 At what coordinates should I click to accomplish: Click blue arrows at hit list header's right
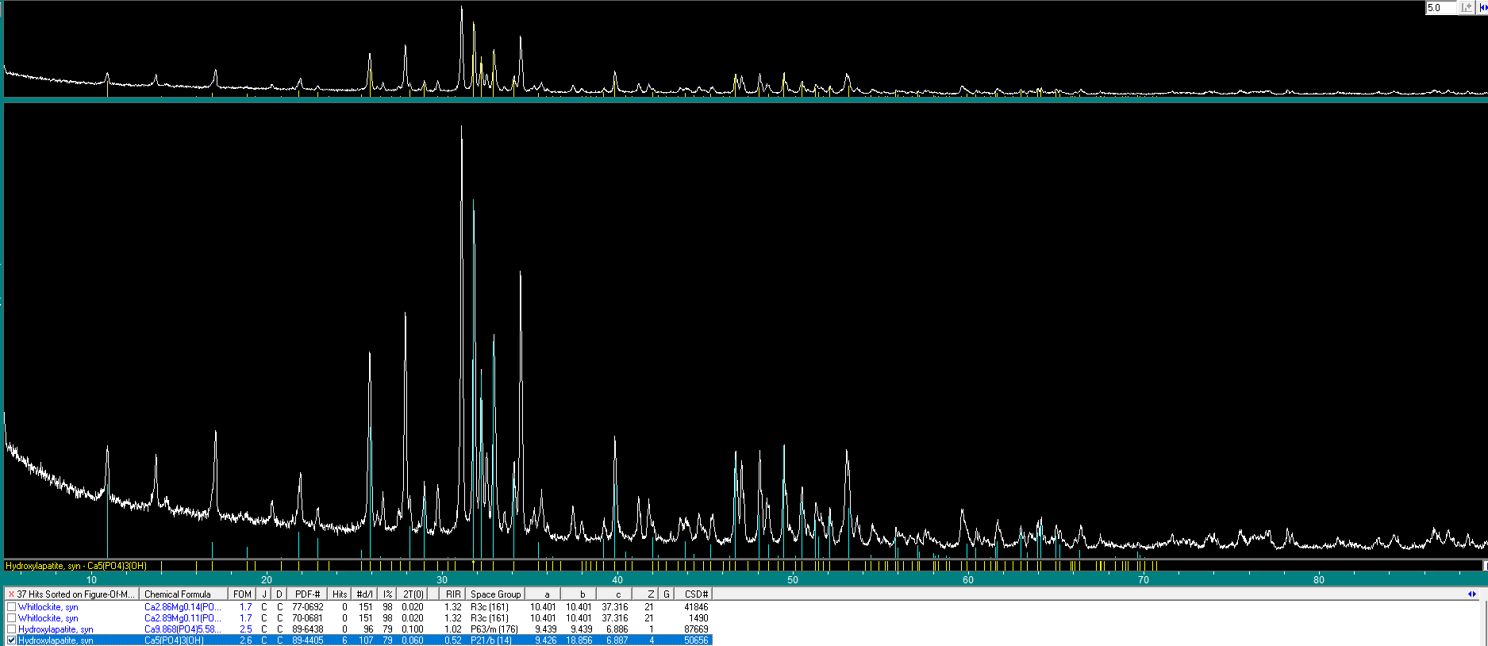[1472, 594]
